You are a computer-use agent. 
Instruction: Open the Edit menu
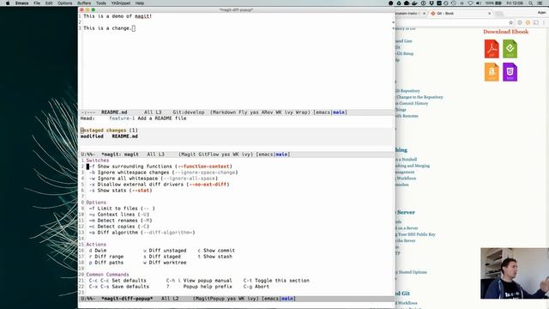point(49,3)
